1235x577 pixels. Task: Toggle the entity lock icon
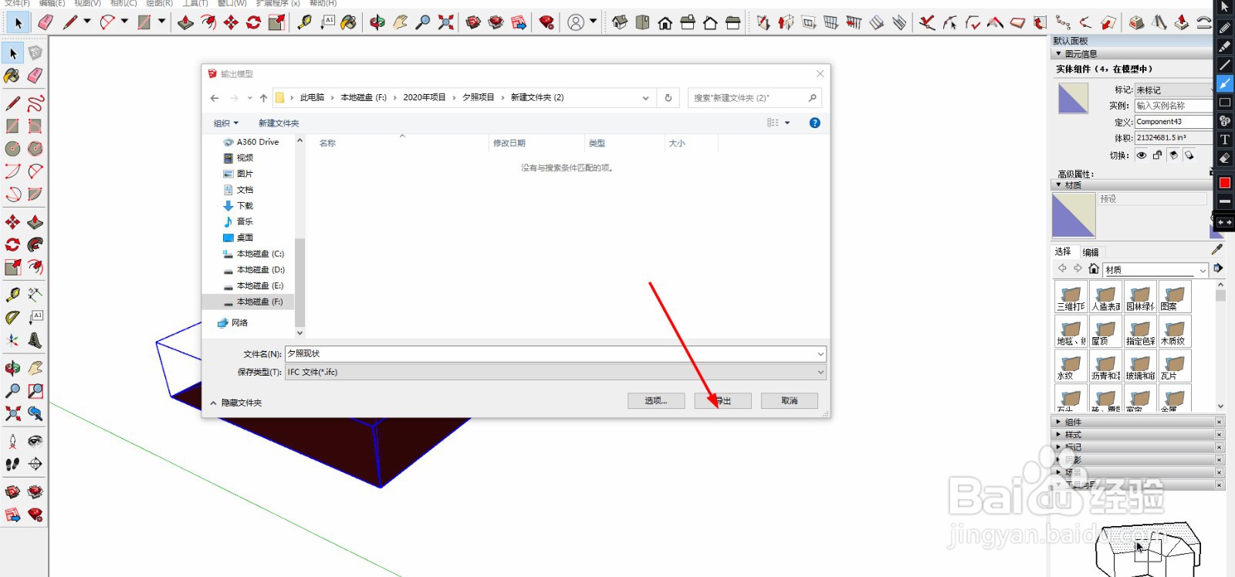click(1157, 155)
